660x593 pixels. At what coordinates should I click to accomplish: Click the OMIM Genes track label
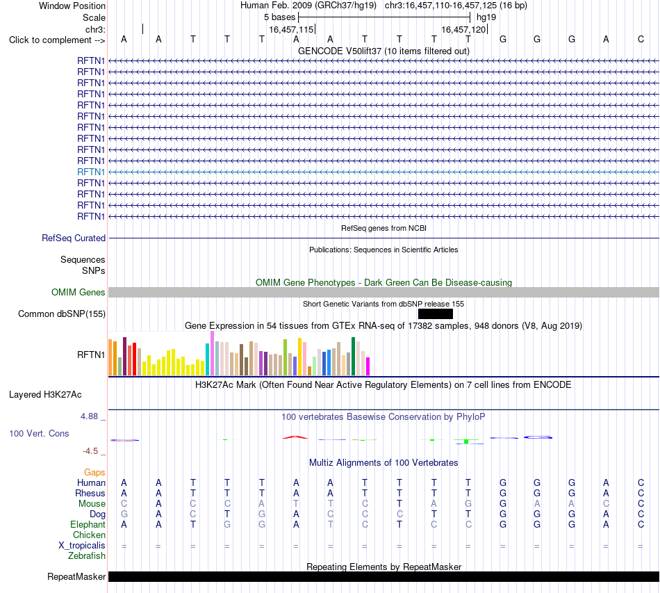[79, 292]
